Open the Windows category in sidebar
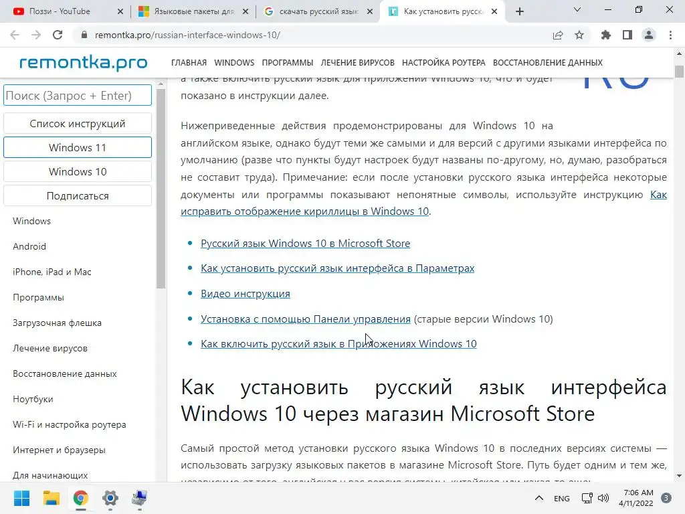Image resolution: width=685 pixels, height=514 pixels. click(31, 221)
